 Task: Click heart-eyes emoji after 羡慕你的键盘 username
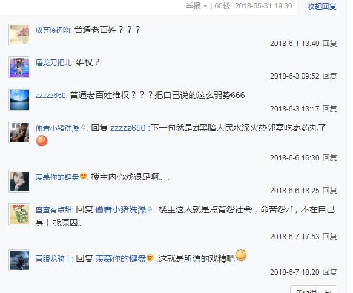(x=83, y=176)
